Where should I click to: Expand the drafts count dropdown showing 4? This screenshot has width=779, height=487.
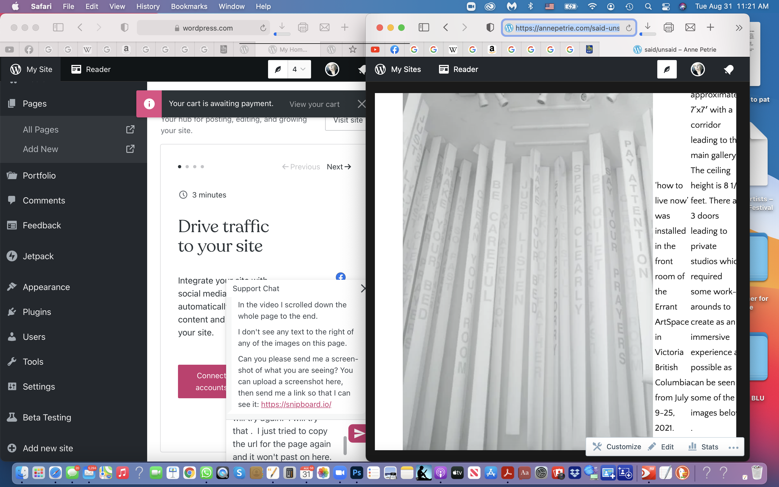click(299, 69)
